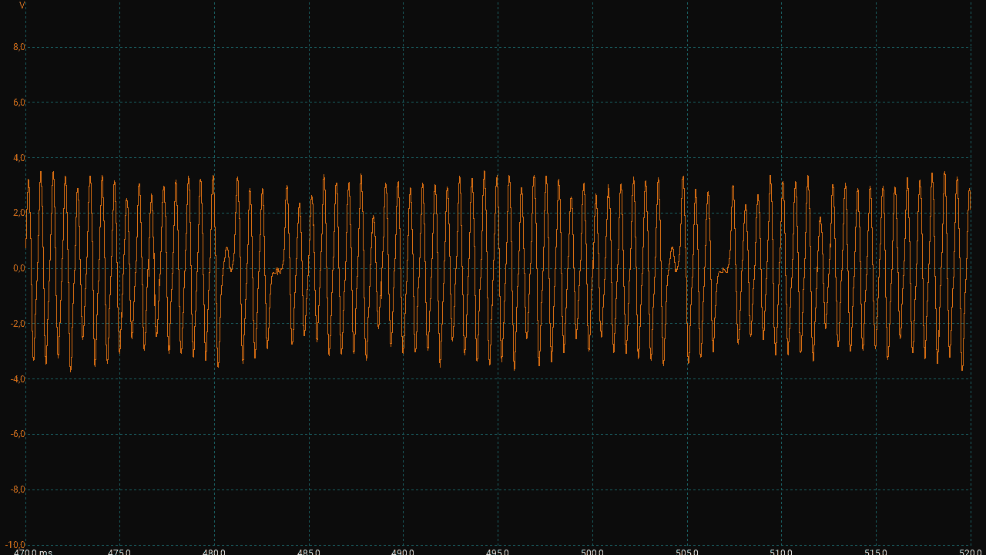
Task: Click the flat waveform glitch near 483 ms
Action: coord(277,271)
